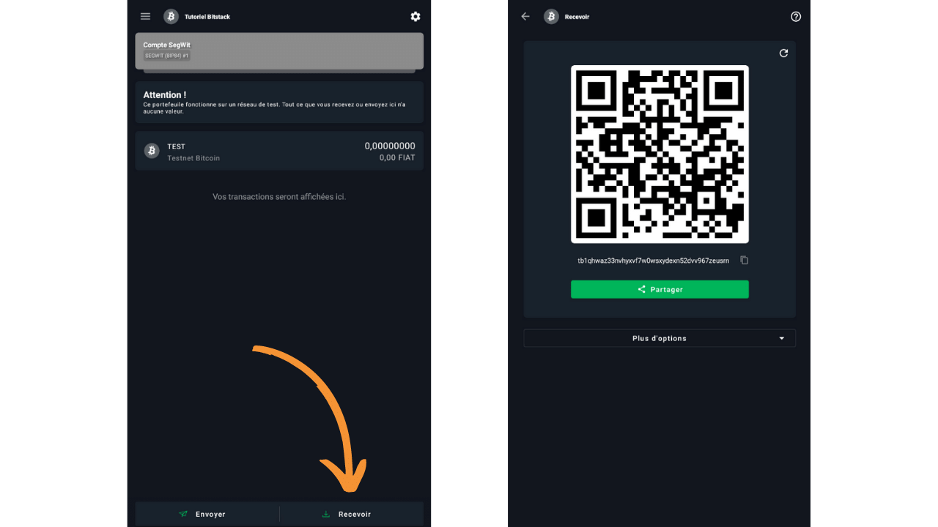This screenshot has width=938, height=527.
Task: Tap the Bitcoin logo next to Tutoriel Bitstack
Action: pos(171,16)
